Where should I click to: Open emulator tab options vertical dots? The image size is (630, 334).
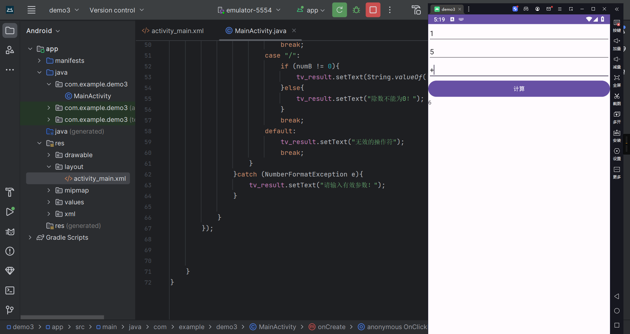click(x=469, y=9)
